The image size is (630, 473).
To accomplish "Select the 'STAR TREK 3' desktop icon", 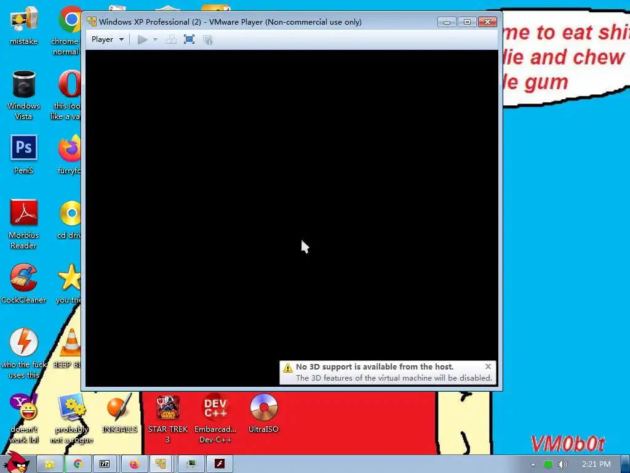I will [168, 418].
